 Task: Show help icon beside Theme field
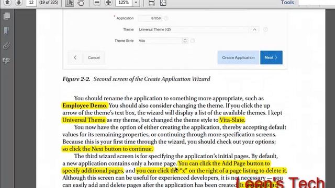(x=265, y=29)
